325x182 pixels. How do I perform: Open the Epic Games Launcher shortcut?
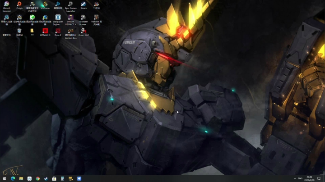71,6
